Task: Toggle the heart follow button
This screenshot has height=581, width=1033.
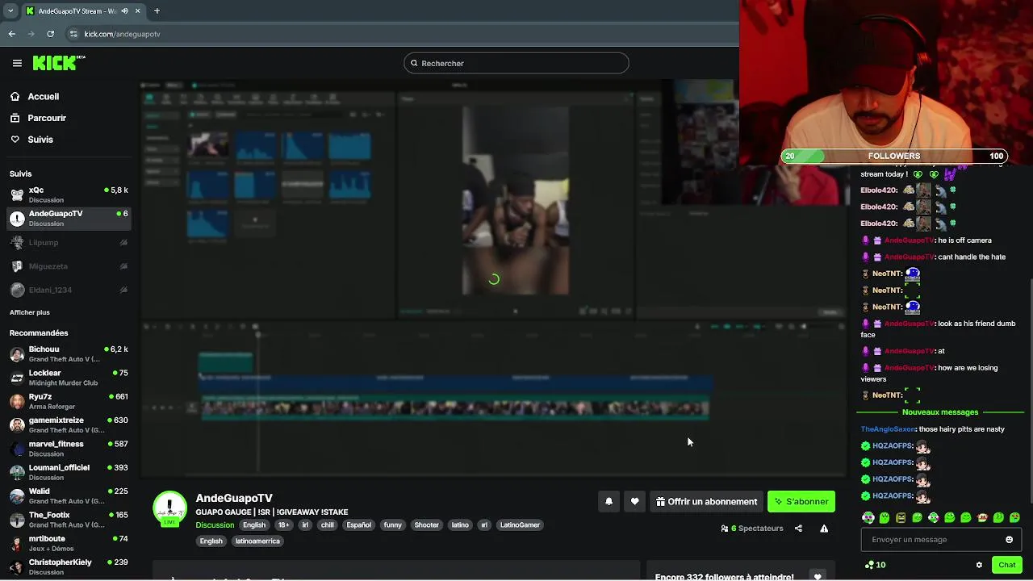Action: click(635, 501)
